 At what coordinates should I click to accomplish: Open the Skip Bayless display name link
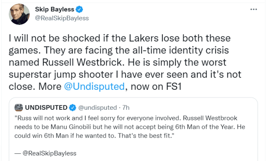(55, 9)
